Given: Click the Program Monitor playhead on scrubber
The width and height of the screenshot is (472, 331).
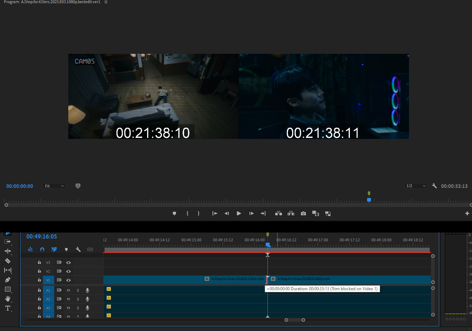Looking at the screenshot, I should click(x=369, y=200).
